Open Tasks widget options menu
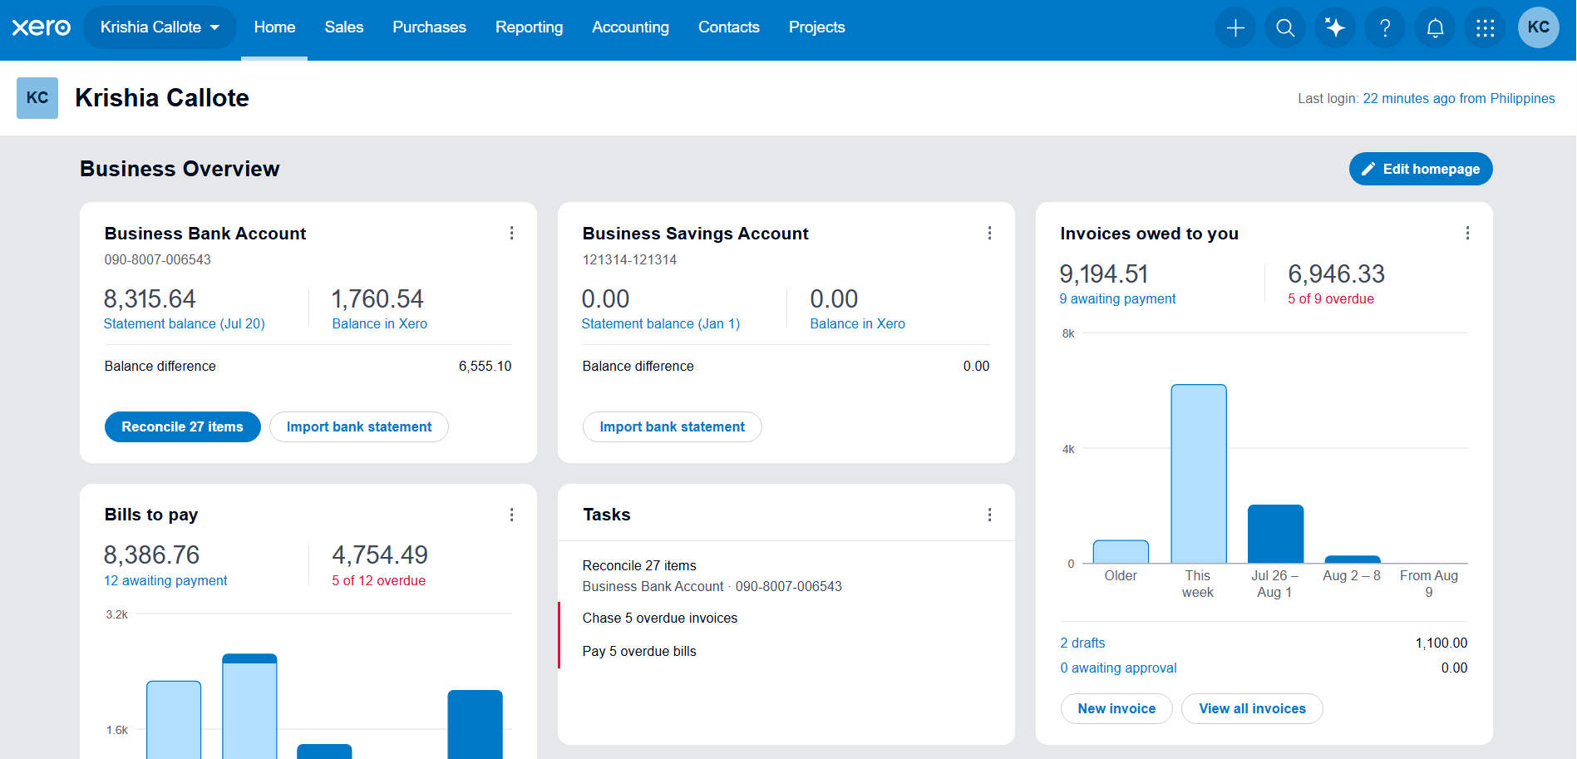The image size is (1577, 759). (x=989, y=515)
